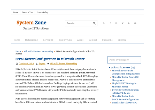The width and height of the screenshot is (155, 110).
Task: Click the System Zone site logo
Action: pyautogui.click(x=32, y=23)
